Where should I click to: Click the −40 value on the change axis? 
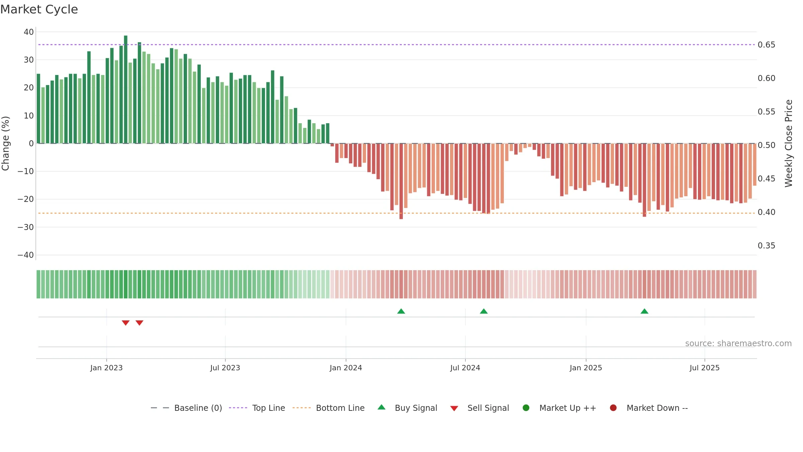click(x=26, y=255)
